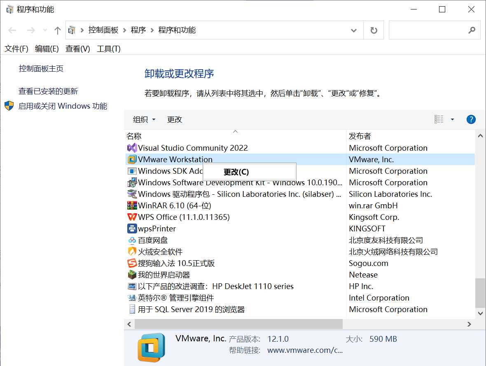486x366 pixels.
Task: Click 程序 in the breadcrumb path
Action: pos(138,30)
